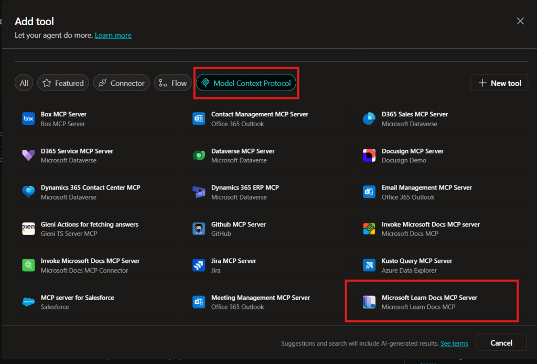Open the See terms link

[454, 343]
